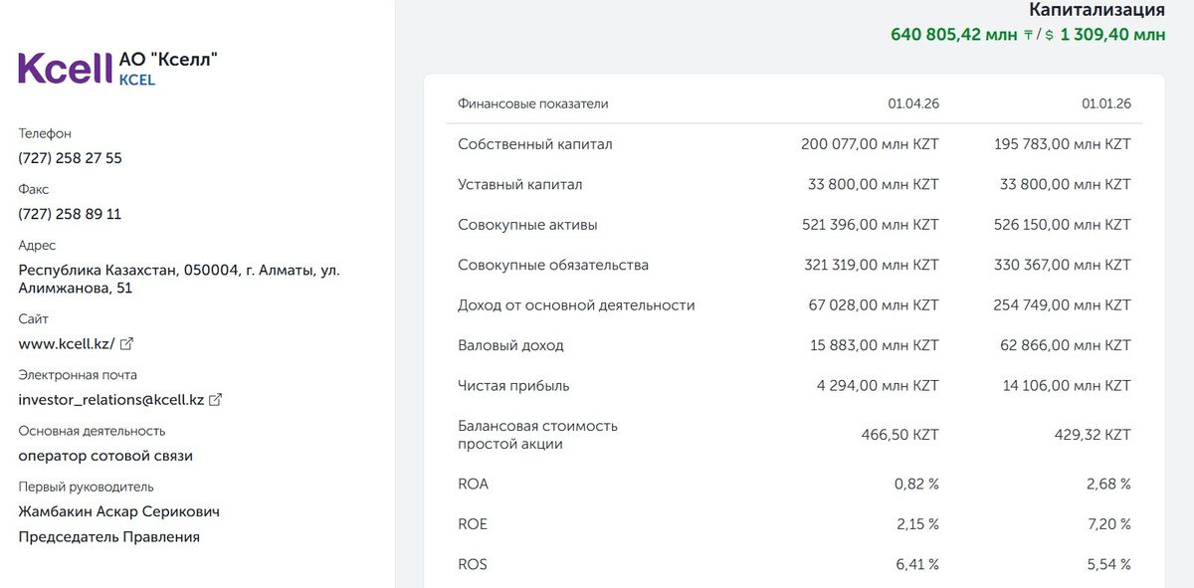Click the Капитализация heading
This screenshot has width=1194, height=588.
[x=1096, y=10]
